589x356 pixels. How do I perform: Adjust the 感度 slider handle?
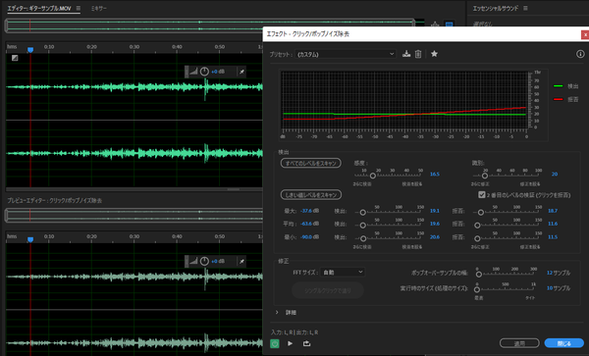pyautogui.click(x=373, y=176)
